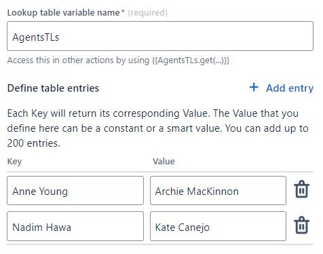Image resolution: width=323 pixels, height=254 pixels.
Task: Delete the Anne Young entry with trash icon
Action: point(301,189)
